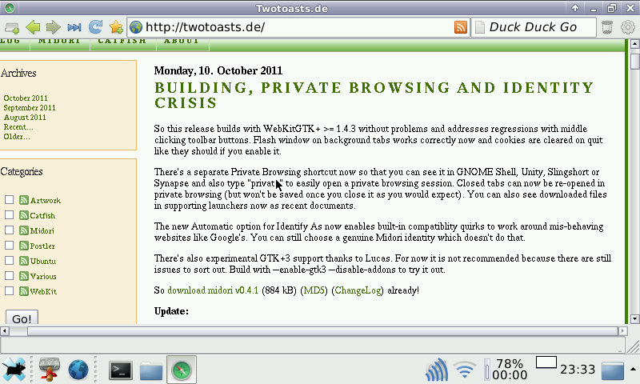Launch the terminal from the taskbar
640x384 pixels.
point(120,370)
